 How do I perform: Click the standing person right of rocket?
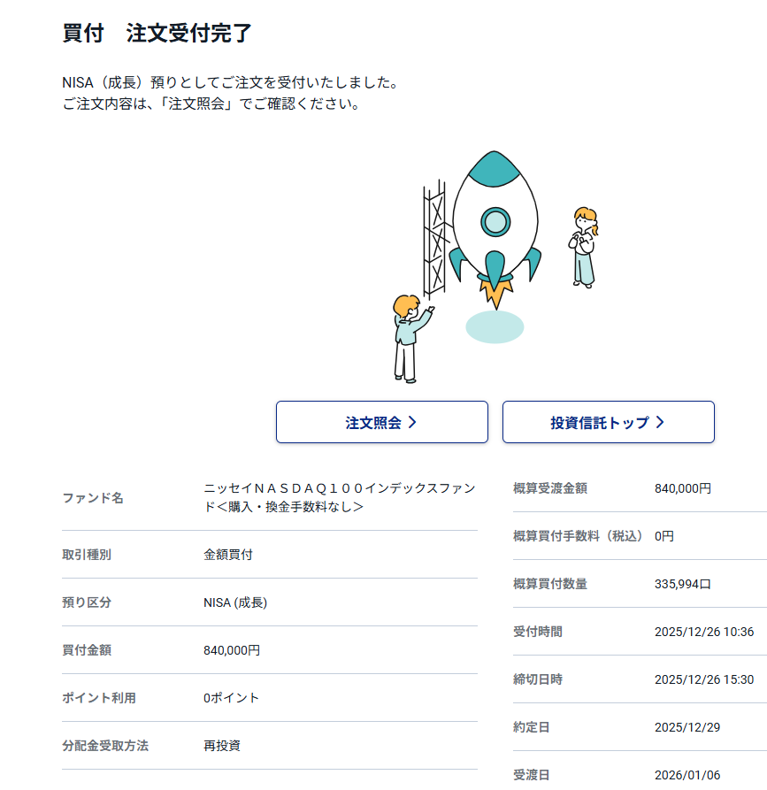point(583,247)
